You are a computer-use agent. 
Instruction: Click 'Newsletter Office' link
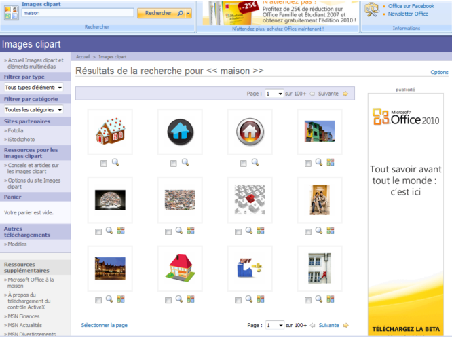point(408,14)
